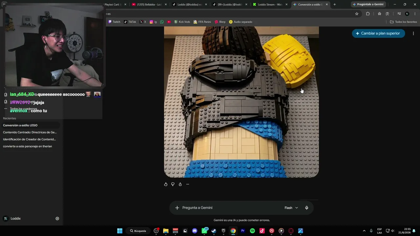Activate the microphone in Gemini prompt box
420x236 pixels.
tap(307, 208)
